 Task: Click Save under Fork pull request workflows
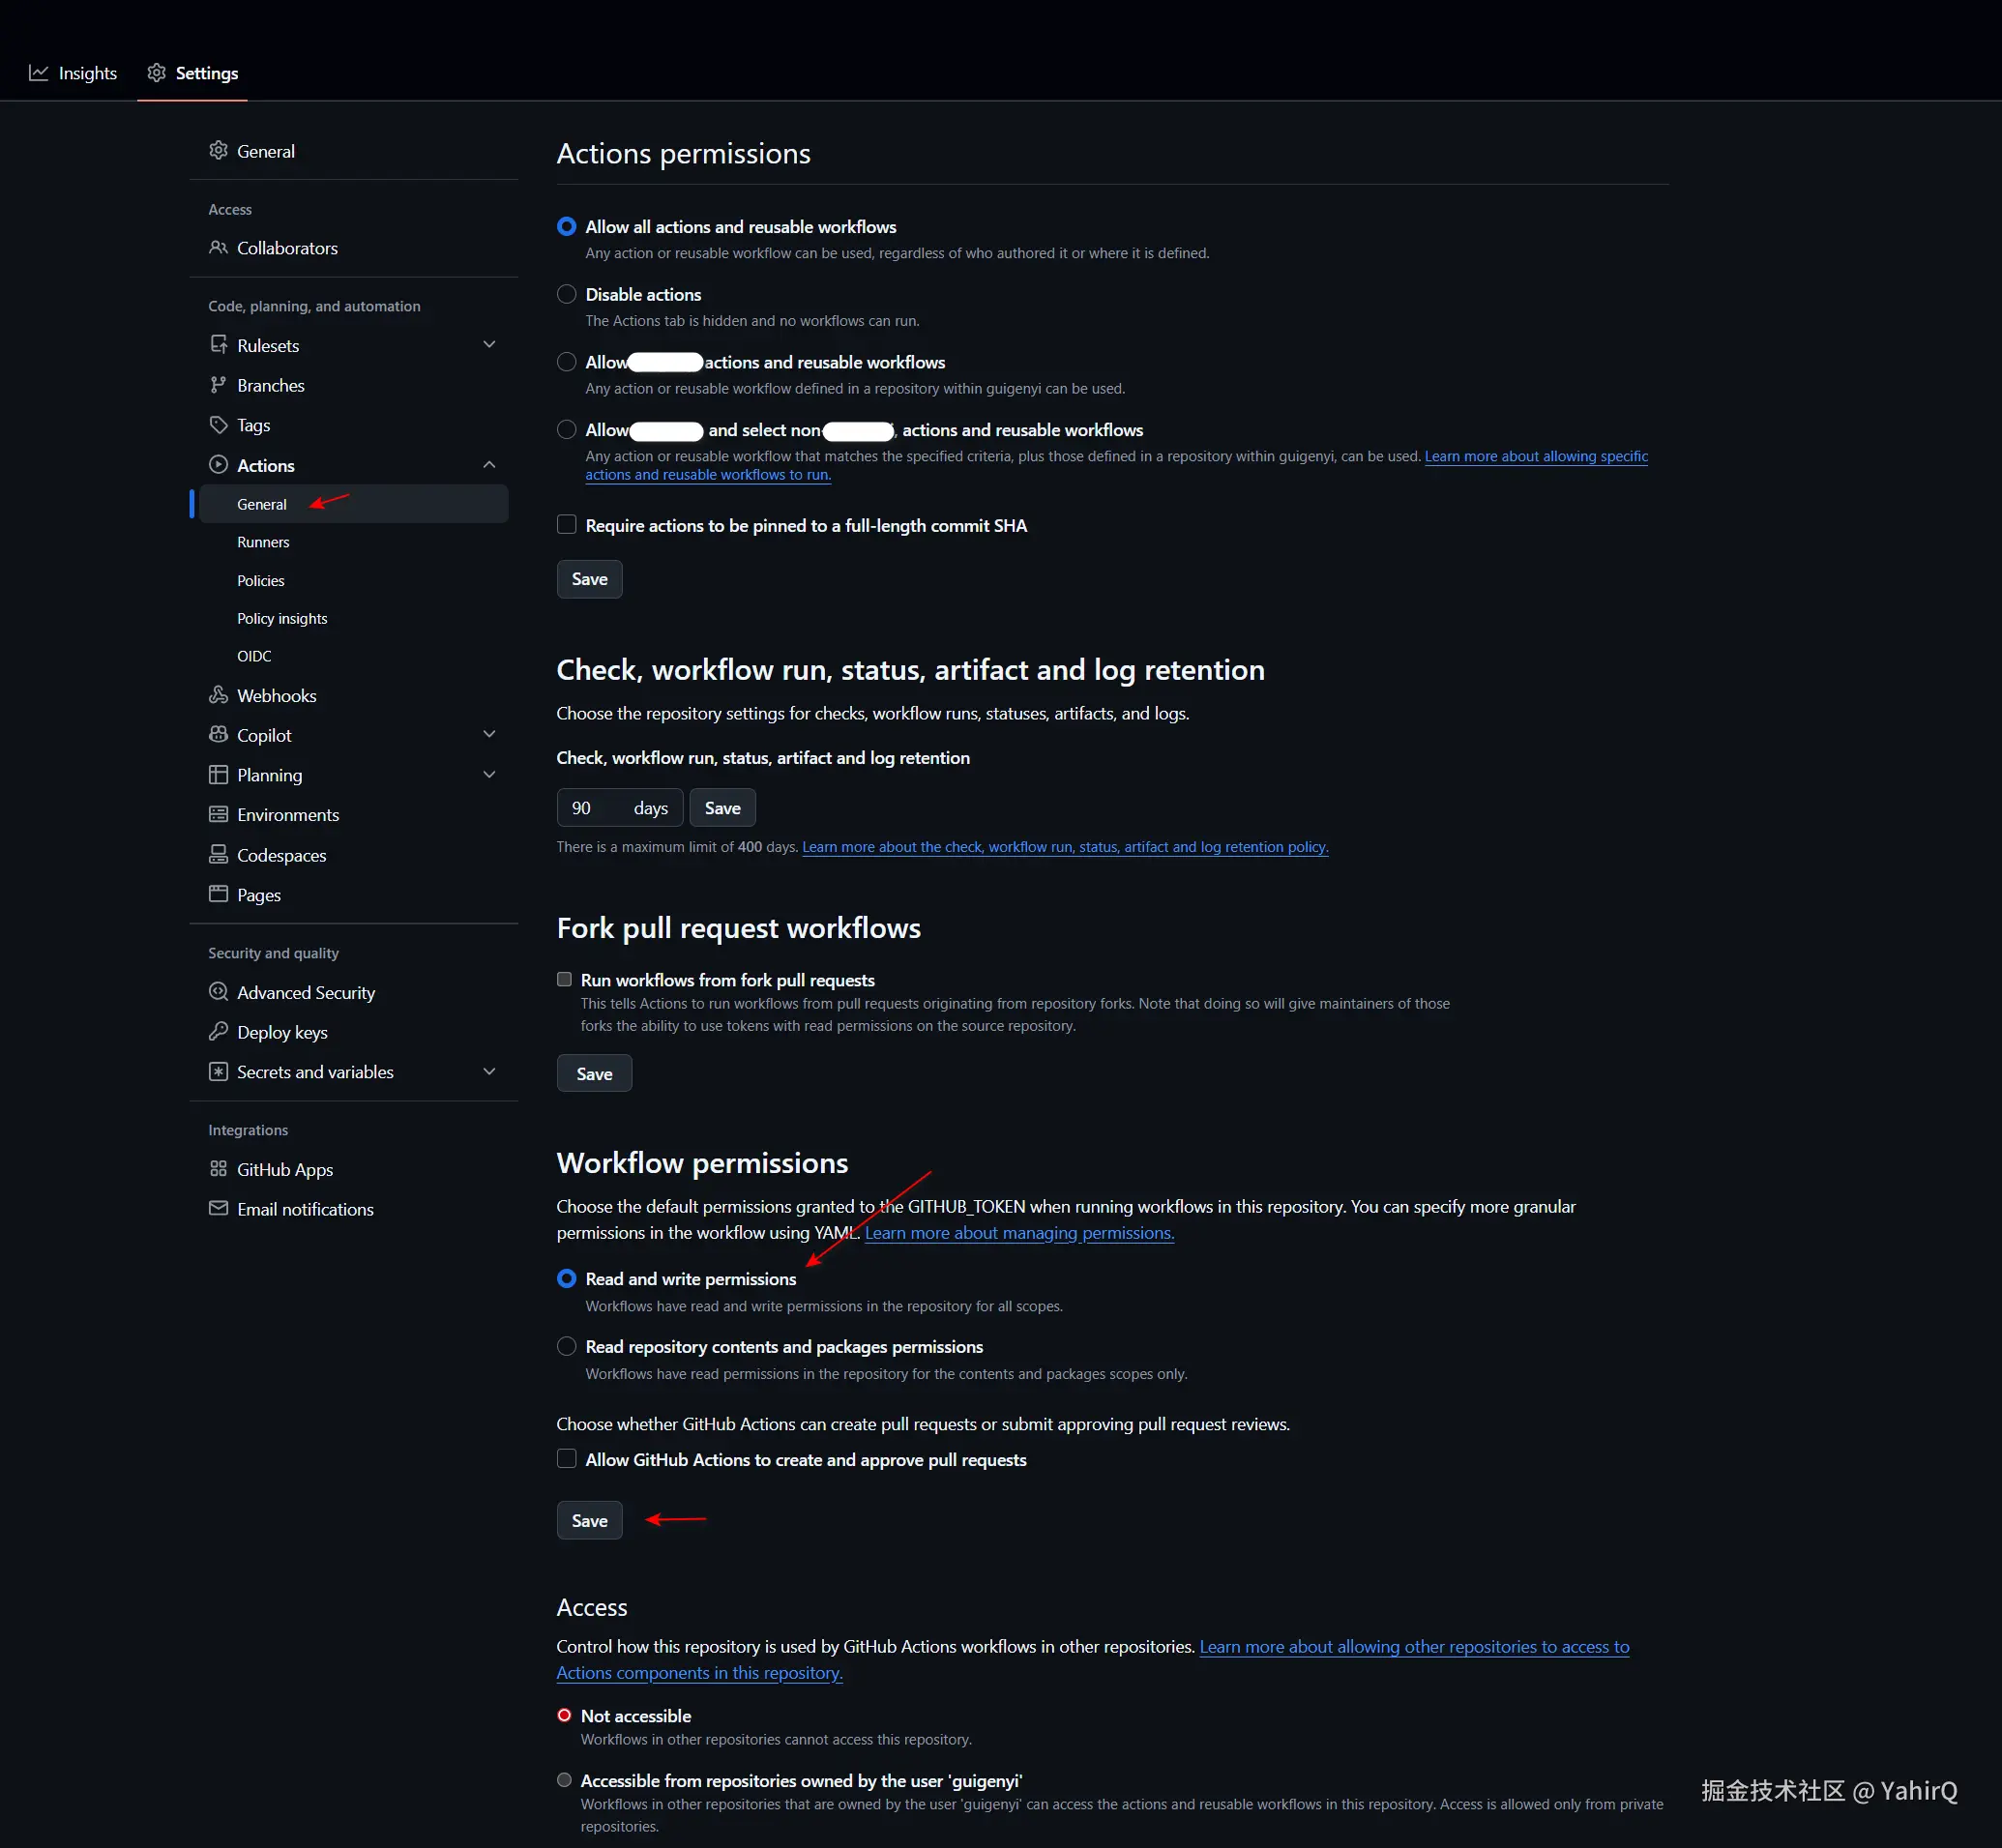[x=594, y=1073]
